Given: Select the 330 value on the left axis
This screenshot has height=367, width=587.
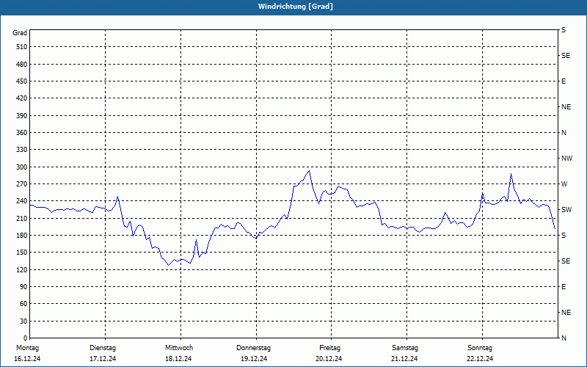Looking at the screenshot, I should tap(22, 150).
